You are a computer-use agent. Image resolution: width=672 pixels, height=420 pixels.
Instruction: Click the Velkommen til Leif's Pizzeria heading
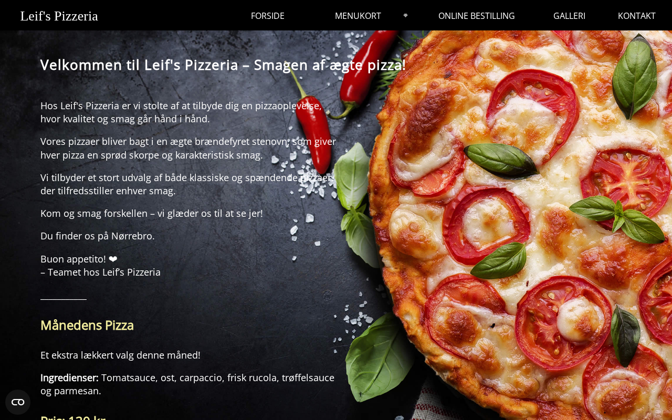223,65
